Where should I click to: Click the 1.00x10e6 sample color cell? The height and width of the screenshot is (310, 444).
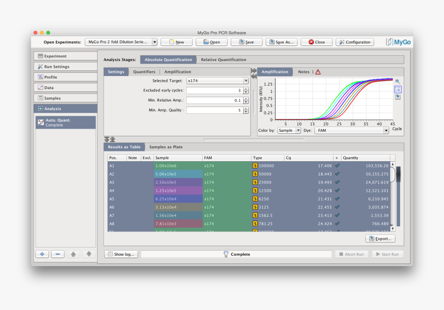[x=178, y=166]
